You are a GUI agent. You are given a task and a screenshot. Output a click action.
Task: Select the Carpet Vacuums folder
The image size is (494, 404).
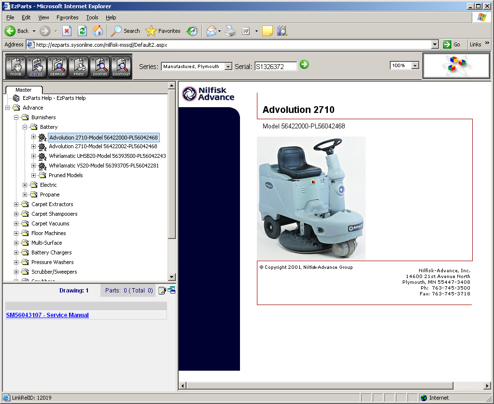coord(50,223)
